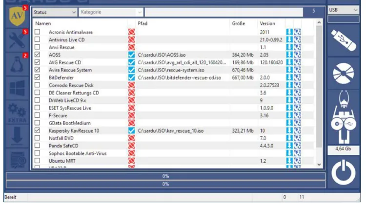Open the Windows logo category
Screen dimensions: 366x205
pyautogui.click(x=17, y=88)
